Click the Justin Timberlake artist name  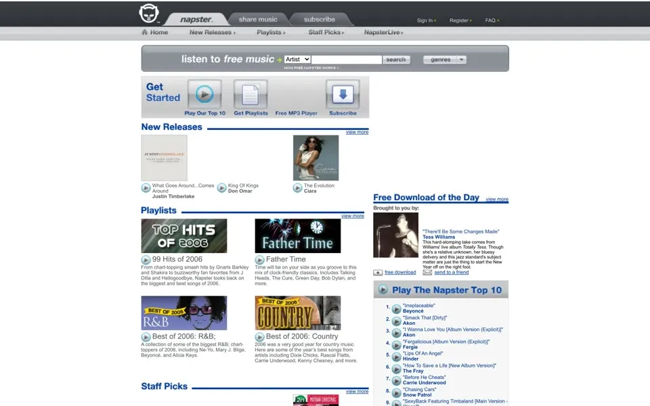pos(173,196)
